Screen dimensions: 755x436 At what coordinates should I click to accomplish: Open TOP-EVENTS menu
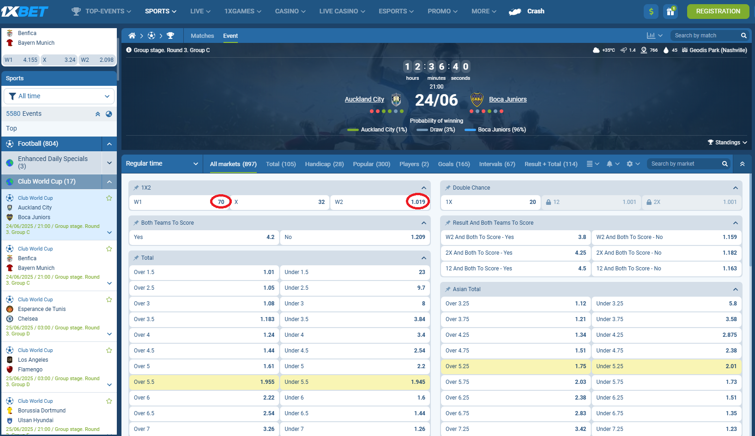coord(102,11)
